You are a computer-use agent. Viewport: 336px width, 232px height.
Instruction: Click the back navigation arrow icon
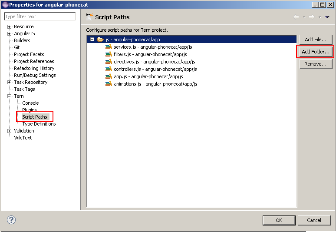click(x=296, y=17)
